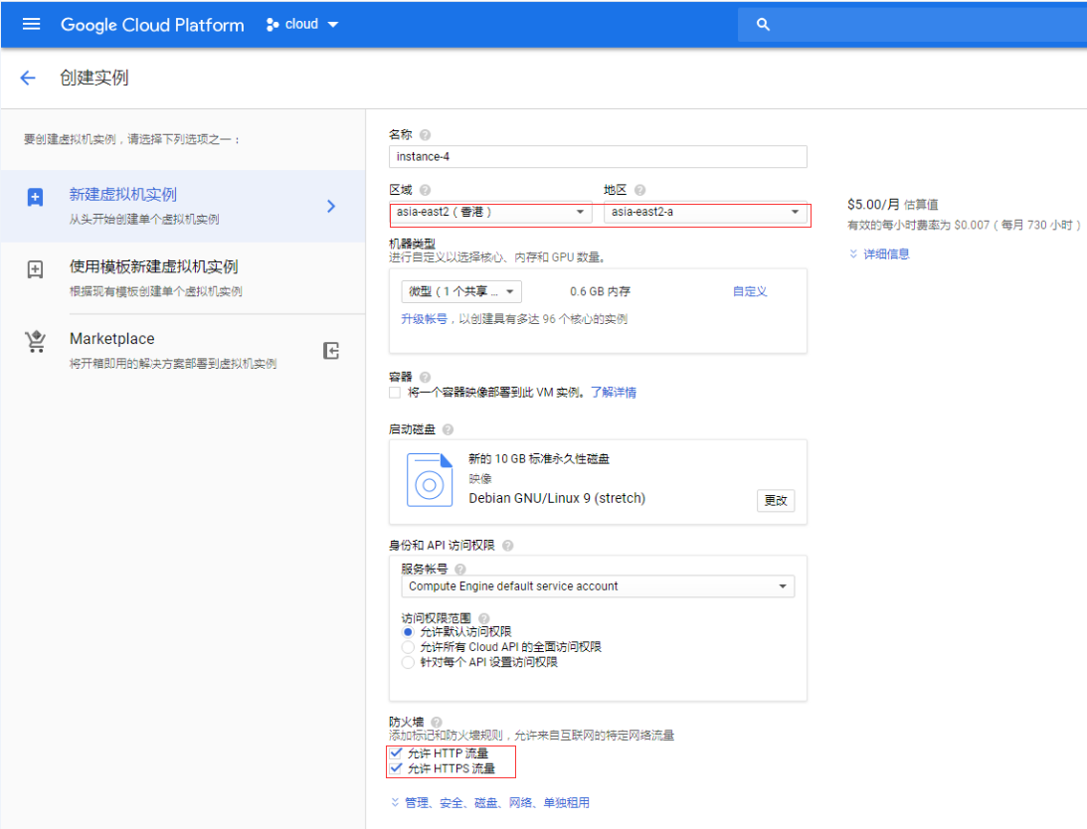
Task: Toggle the container image deployment checkbox
Action: pyautogui.click(x=395, y=393)
